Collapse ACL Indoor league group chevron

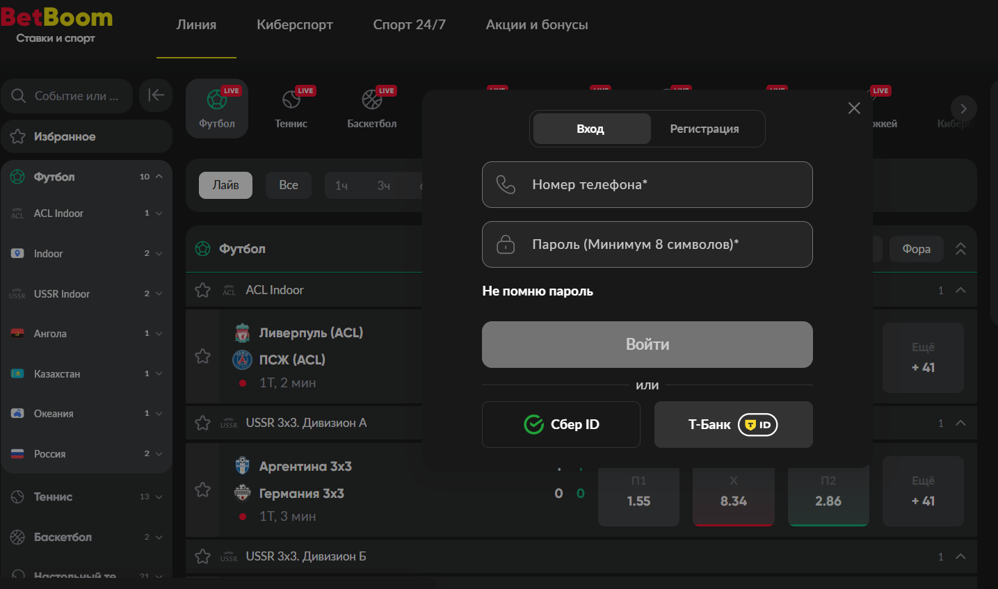point(960,290)
